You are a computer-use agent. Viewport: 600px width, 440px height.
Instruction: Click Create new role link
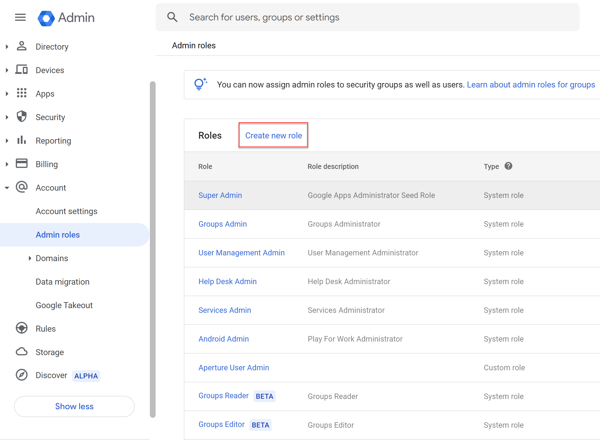(x=274, y=136)
